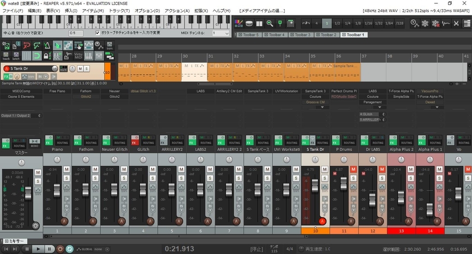Image resolution: width=472 pixels, height=254 pixels.
Task: Click the MIDI item at measure 30
Action: click(x=194, y=72)
